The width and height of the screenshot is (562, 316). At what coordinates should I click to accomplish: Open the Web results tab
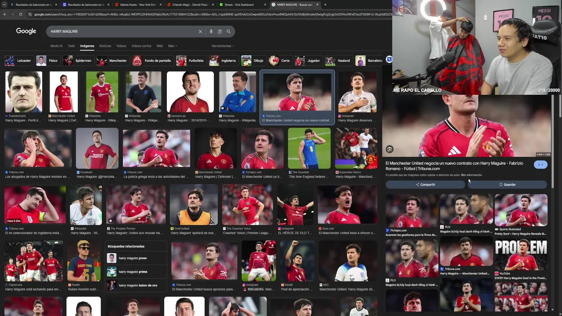click(x=160, y=46)
